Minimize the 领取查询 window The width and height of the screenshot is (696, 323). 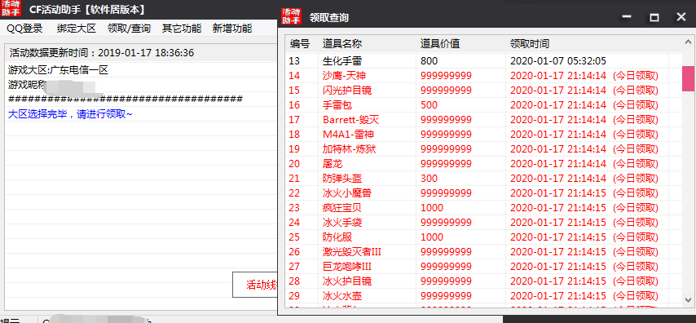point(627,17)
